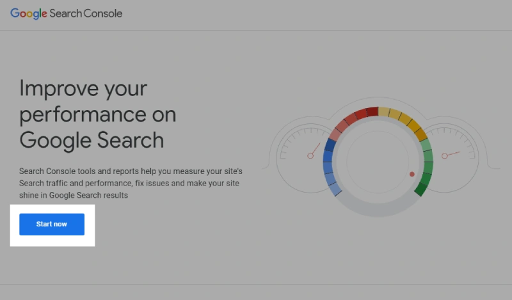This screenshot has height=300, width=512.
Task: Click the colorful Google logo
Action: pos(29,13)
